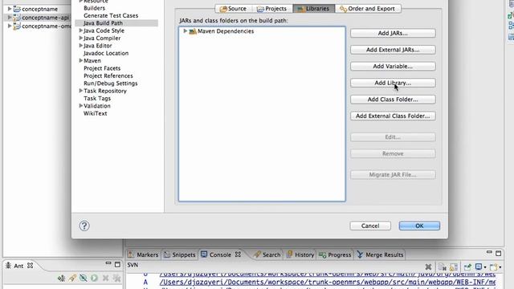
Task: Click console Pin Console icon
Action: coord(467,267)
